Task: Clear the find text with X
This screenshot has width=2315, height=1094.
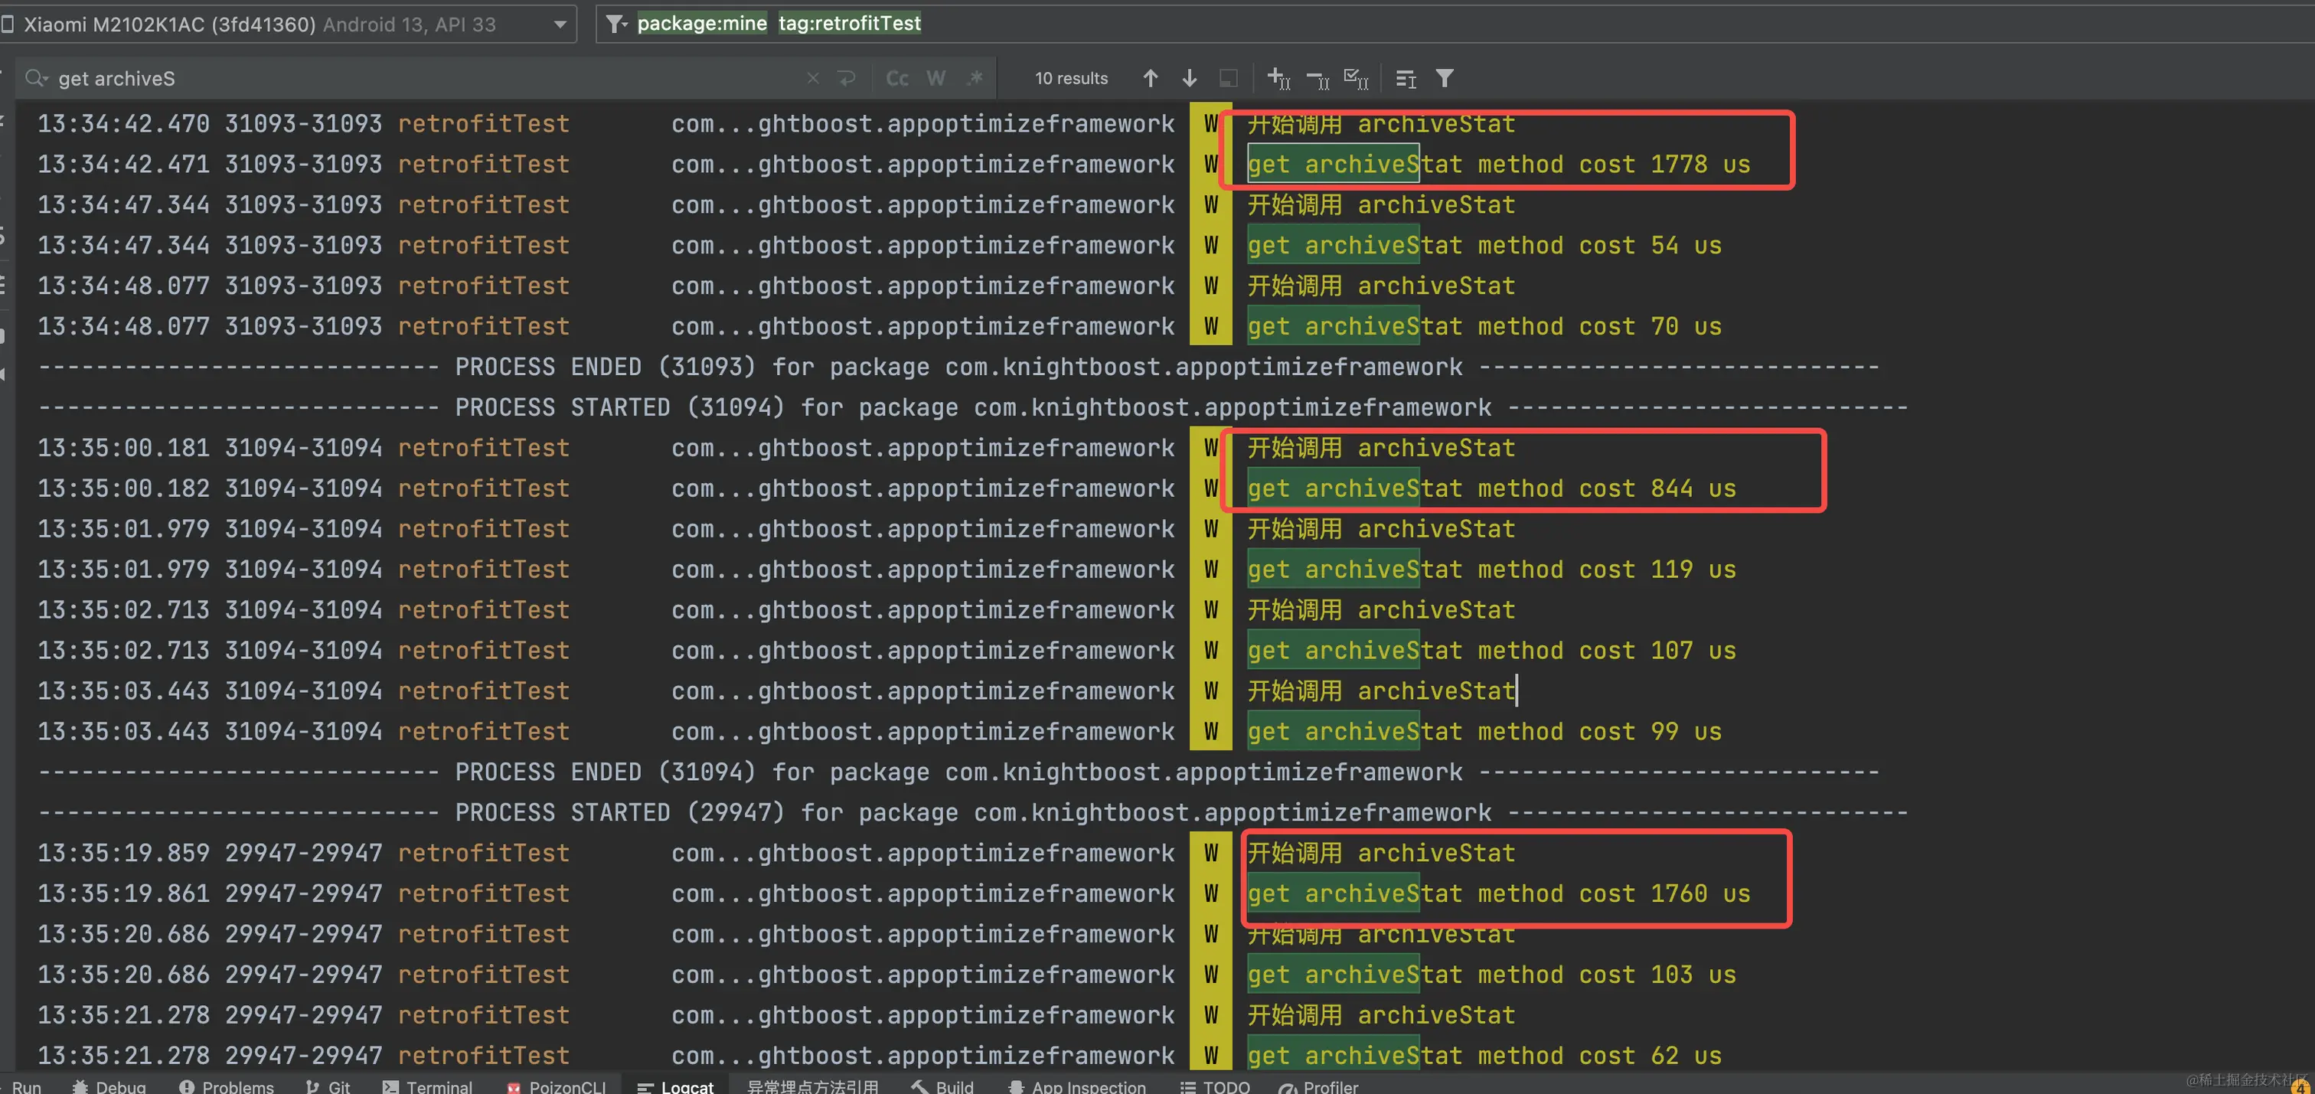Action: point(812,78)
